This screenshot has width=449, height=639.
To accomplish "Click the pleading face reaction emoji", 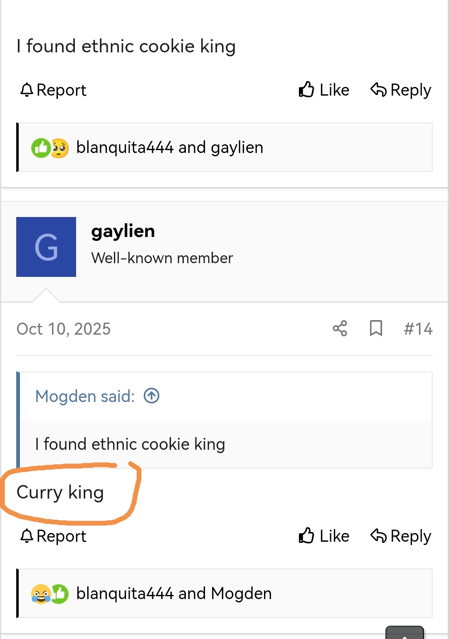I will [x=59, y=148].
